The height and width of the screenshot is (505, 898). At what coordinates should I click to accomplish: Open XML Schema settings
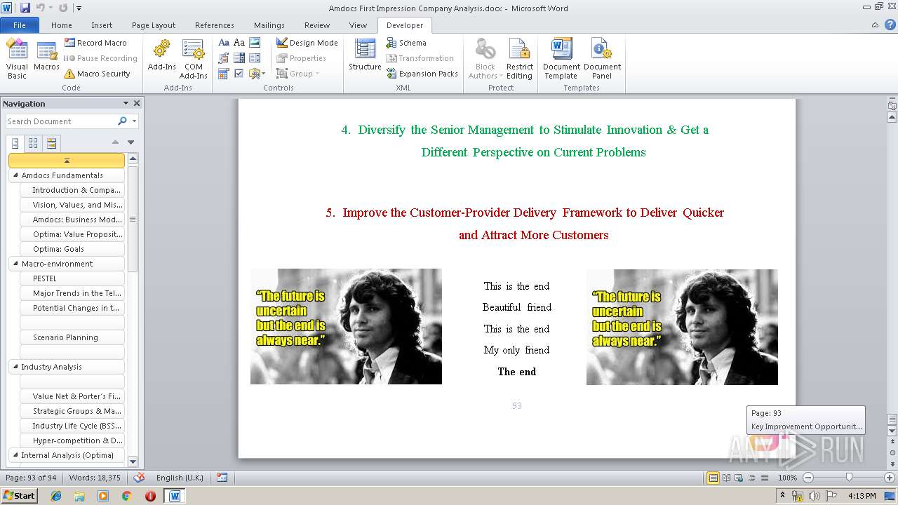point(406,43)
